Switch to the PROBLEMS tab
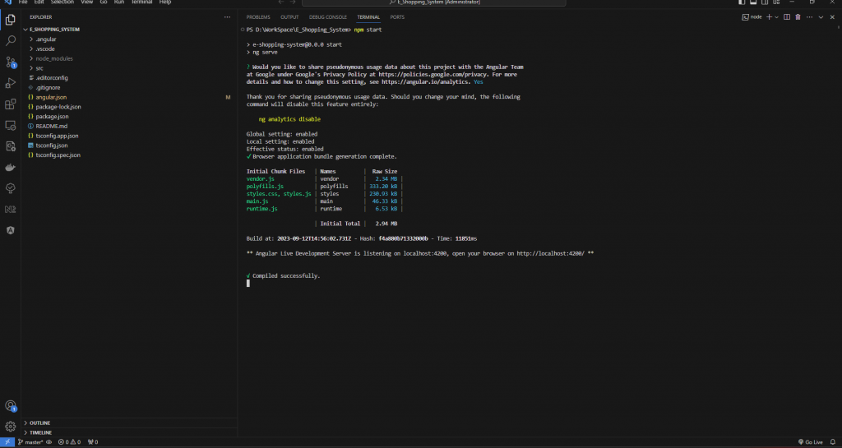Screen dimensions: 842x448 point(258,17)
